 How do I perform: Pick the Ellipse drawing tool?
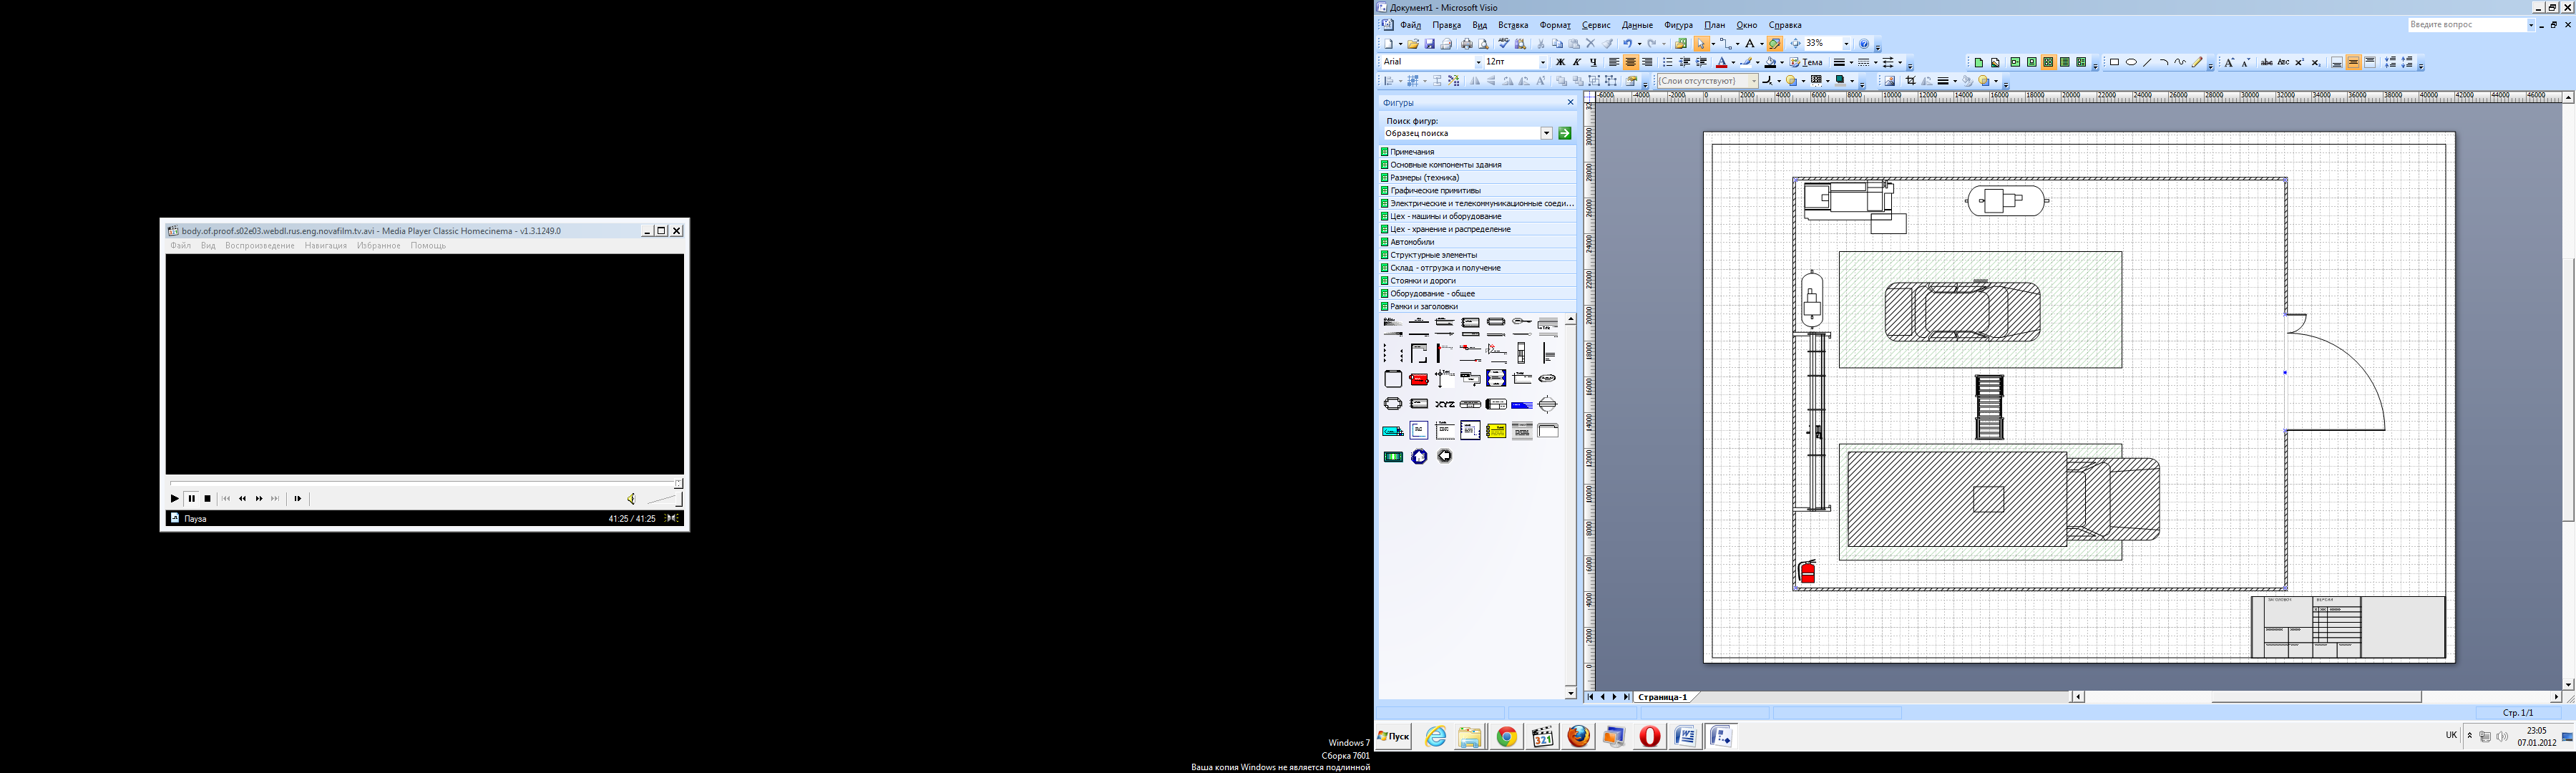[x=2131, y=62]
